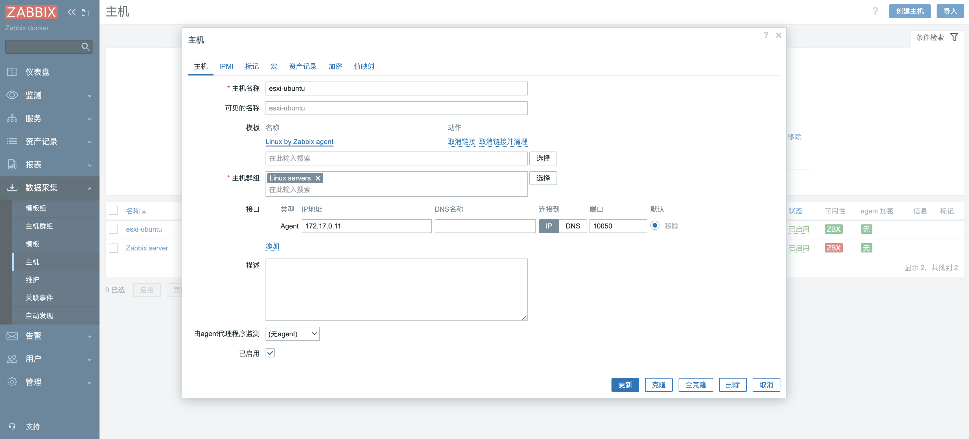Screen dimensions: 969x439
Task: Click the kiosk mode icon beside logo
Action: pos(86,12)
